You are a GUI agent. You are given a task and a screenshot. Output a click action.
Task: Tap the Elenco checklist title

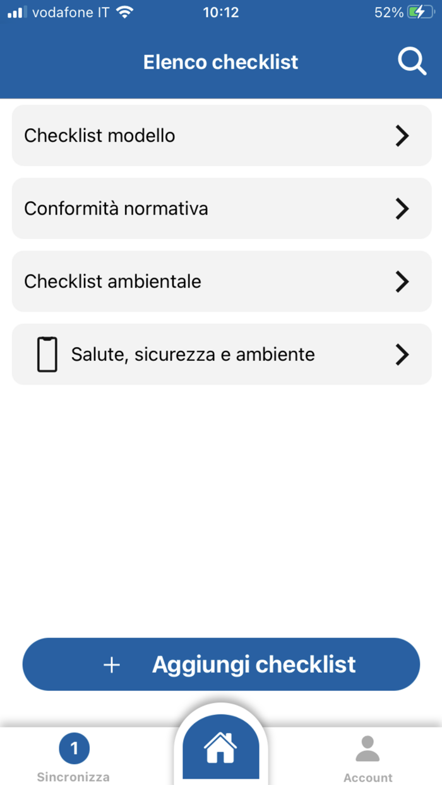[220, 61]
